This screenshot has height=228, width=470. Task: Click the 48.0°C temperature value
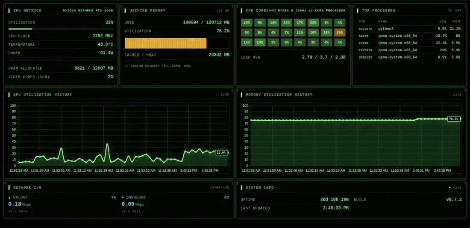coord(105,44)
